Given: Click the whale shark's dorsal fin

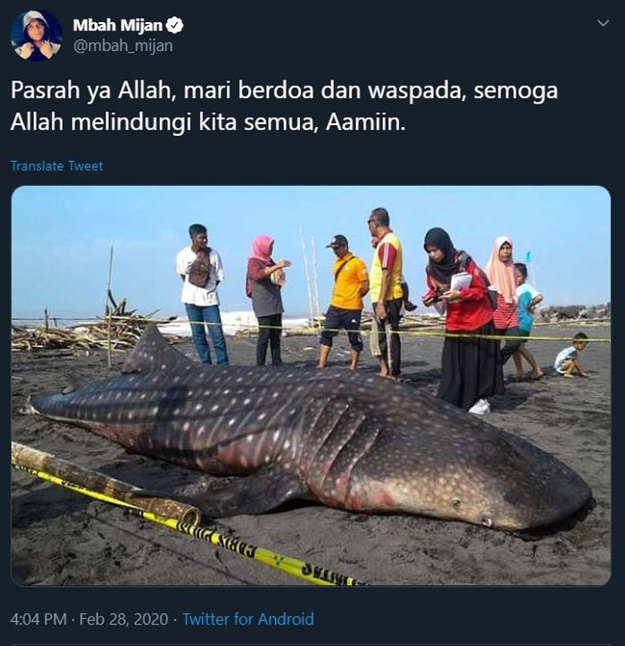Looking at the screenshot, I should tap(151, 350).
